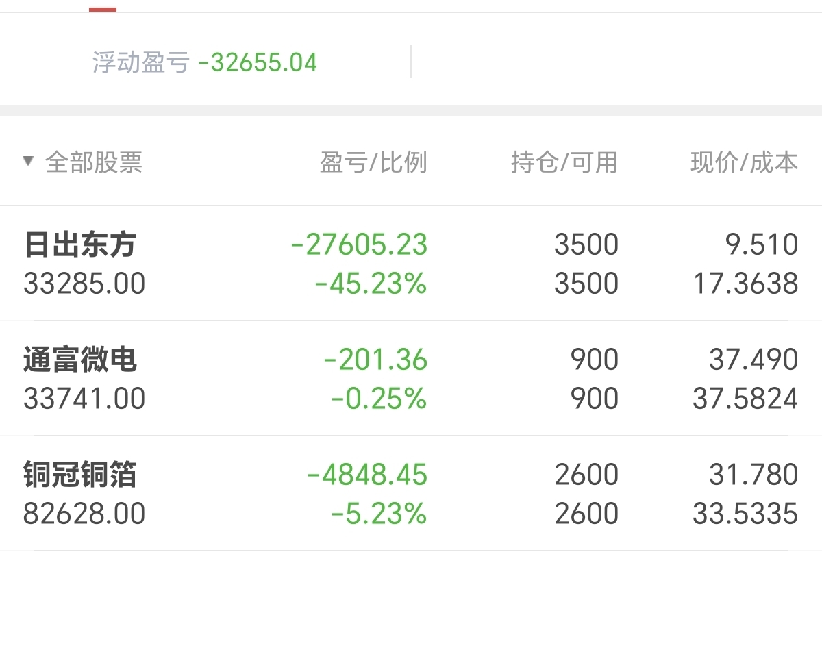
Task: Sort by 盈亏/比例 column header
Action: tap(373, 162)
